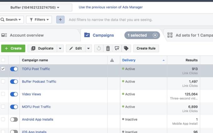Click the plus add filter icon
Viewport: 213px width, 133px height.
coord(60,19)
